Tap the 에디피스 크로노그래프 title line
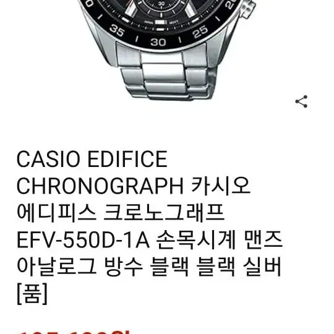The image size is (334, 334). point(121,213)
